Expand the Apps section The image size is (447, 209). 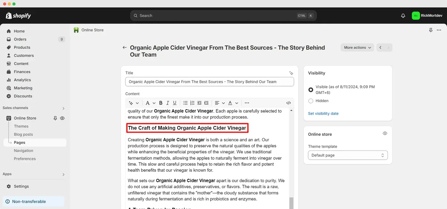point(63,174)
